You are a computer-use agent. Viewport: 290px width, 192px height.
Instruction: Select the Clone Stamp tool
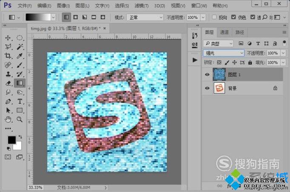click(x=8, y=74)
